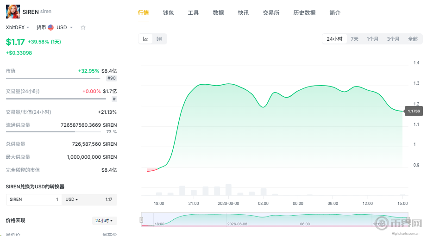The width and height of the screenshot is (427, 236).
Task: Click the SIREN amount input field
Action: (x=34, y=199)
